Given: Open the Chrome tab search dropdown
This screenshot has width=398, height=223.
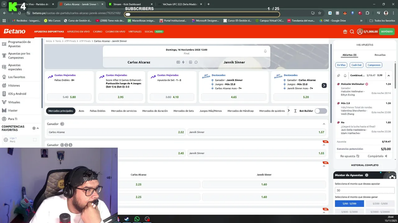Looking at the screenshot, I should 4,4.
